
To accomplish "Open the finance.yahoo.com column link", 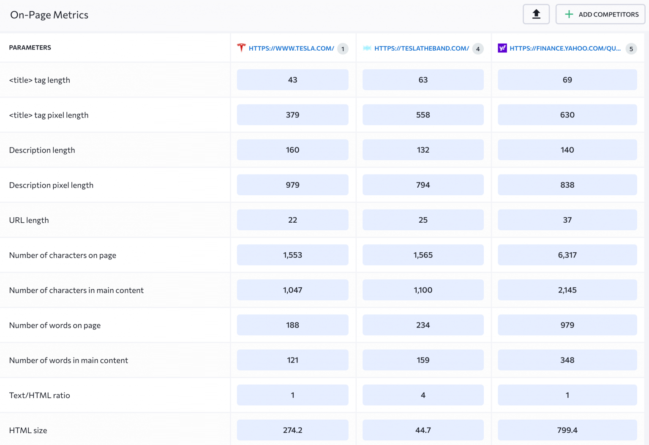I will 565,48.
